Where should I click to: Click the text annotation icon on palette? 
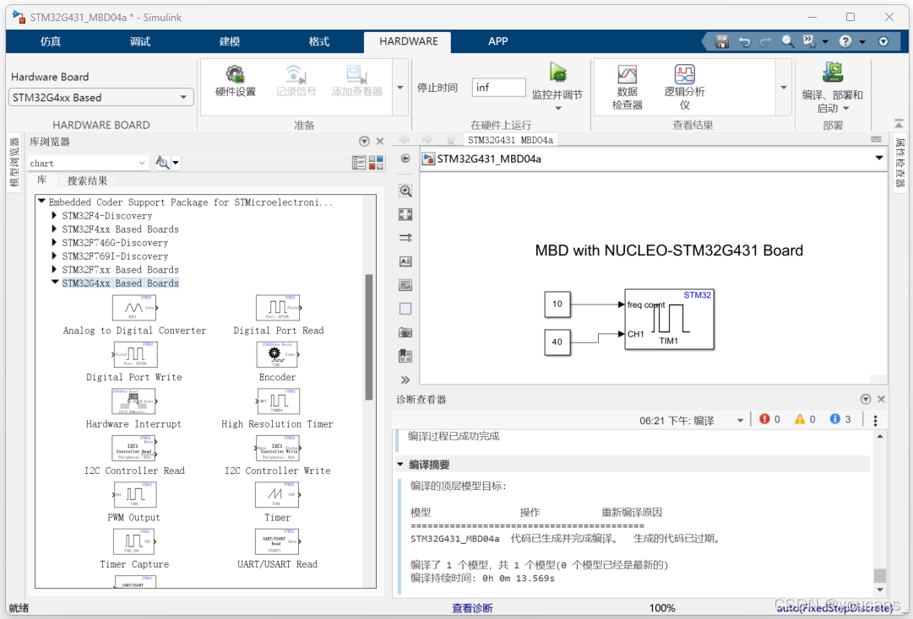point(405,261)
